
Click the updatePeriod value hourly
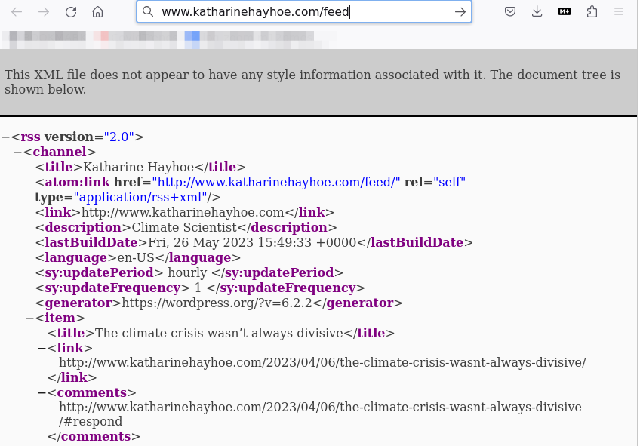click(187, 272)
